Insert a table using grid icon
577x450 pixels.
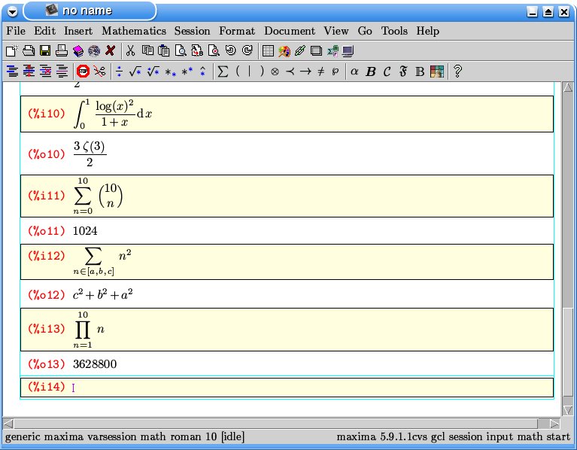click(268, 50)
